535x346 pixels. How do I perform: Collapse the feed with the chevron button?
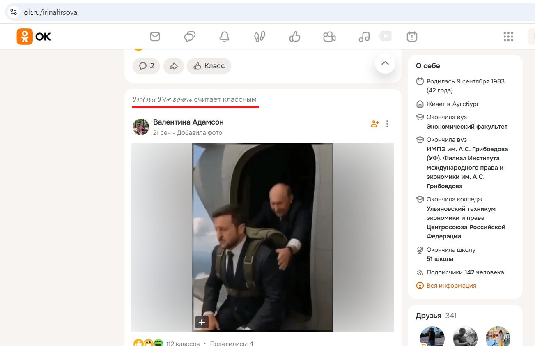384,63
